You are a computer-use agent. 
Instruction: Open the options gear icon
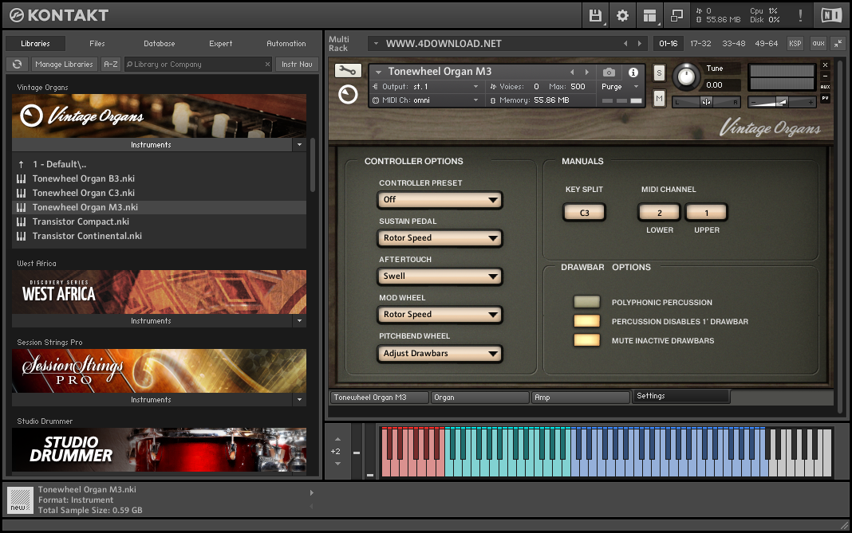tap(622, 15)
